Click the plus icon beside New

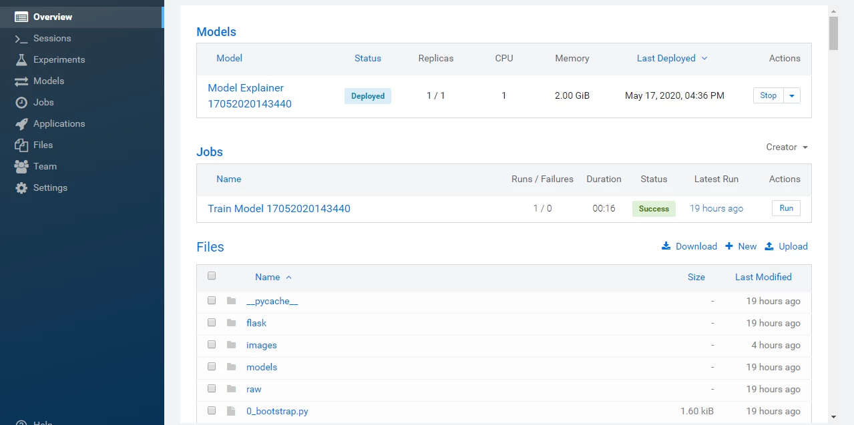point(729,246)
